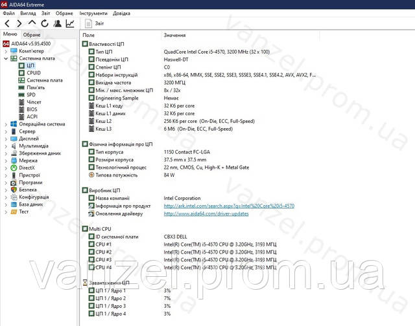Viewport: 415px width, 326px height.
Task: Click the Forward navigation arrow
Action: (19, 24)
